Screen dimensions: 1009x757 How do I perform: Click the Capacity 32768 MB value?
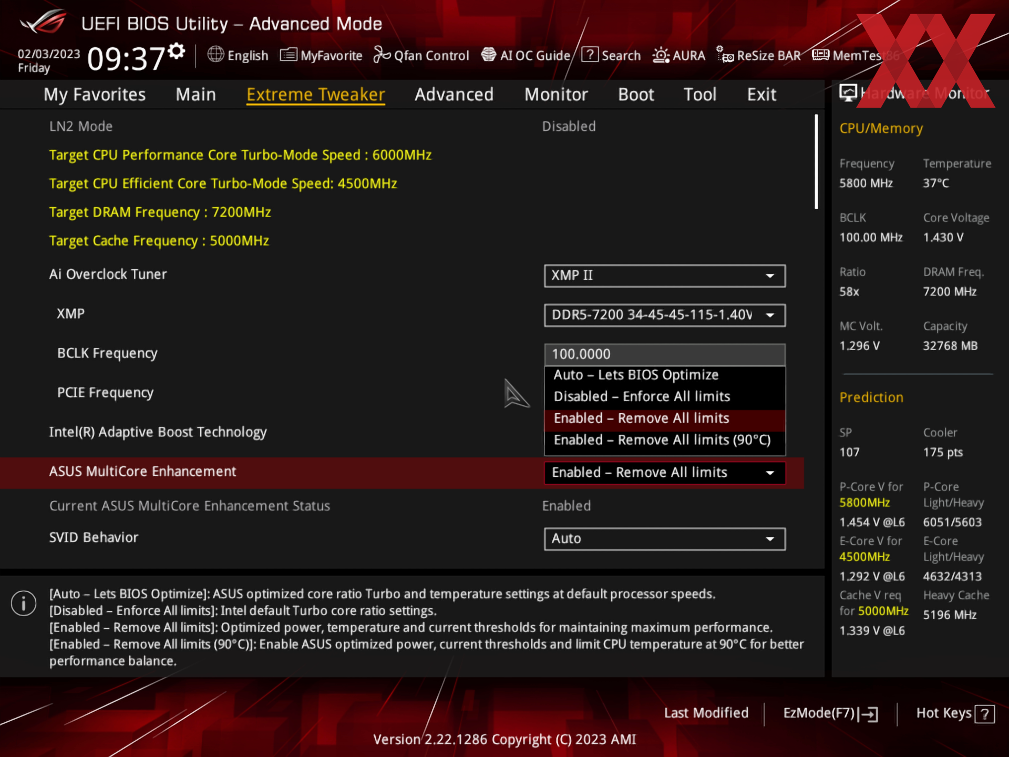(950, 345)
